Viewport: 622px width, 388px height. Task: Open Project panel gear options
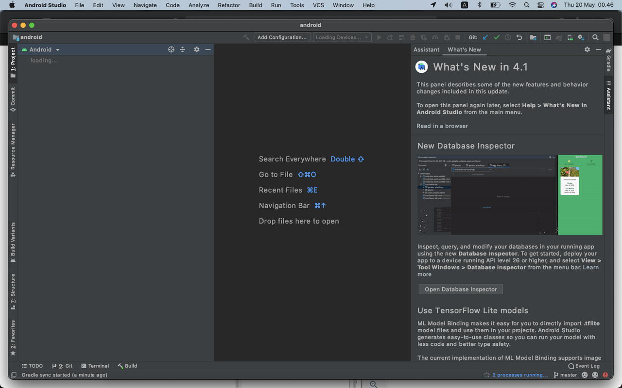[197, 49]
